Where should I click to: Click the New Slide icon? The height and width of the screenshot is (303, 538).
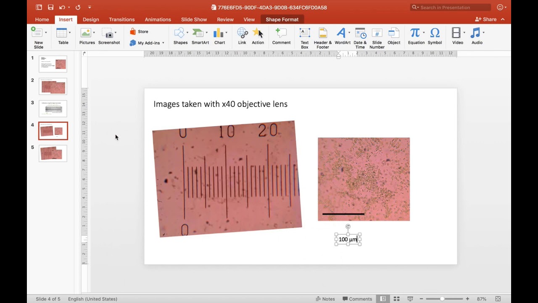click(x=37, y=33)
